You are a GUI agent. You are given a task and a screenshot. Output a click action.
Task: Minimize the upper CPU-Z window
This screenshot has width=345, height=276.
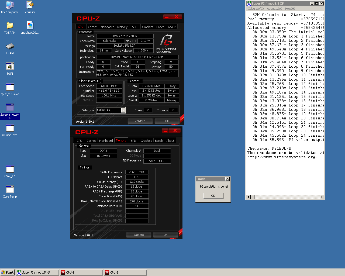167,17
